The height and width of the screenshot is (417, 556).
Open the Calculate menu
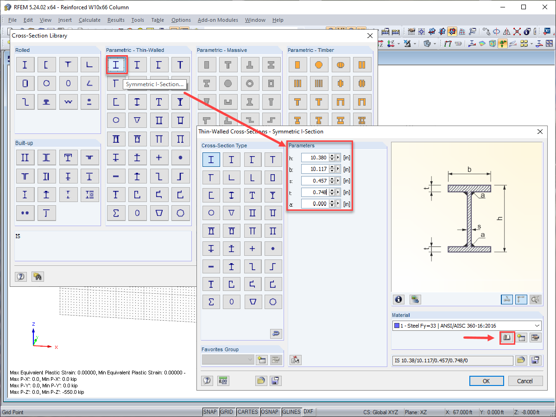point(89,20)
